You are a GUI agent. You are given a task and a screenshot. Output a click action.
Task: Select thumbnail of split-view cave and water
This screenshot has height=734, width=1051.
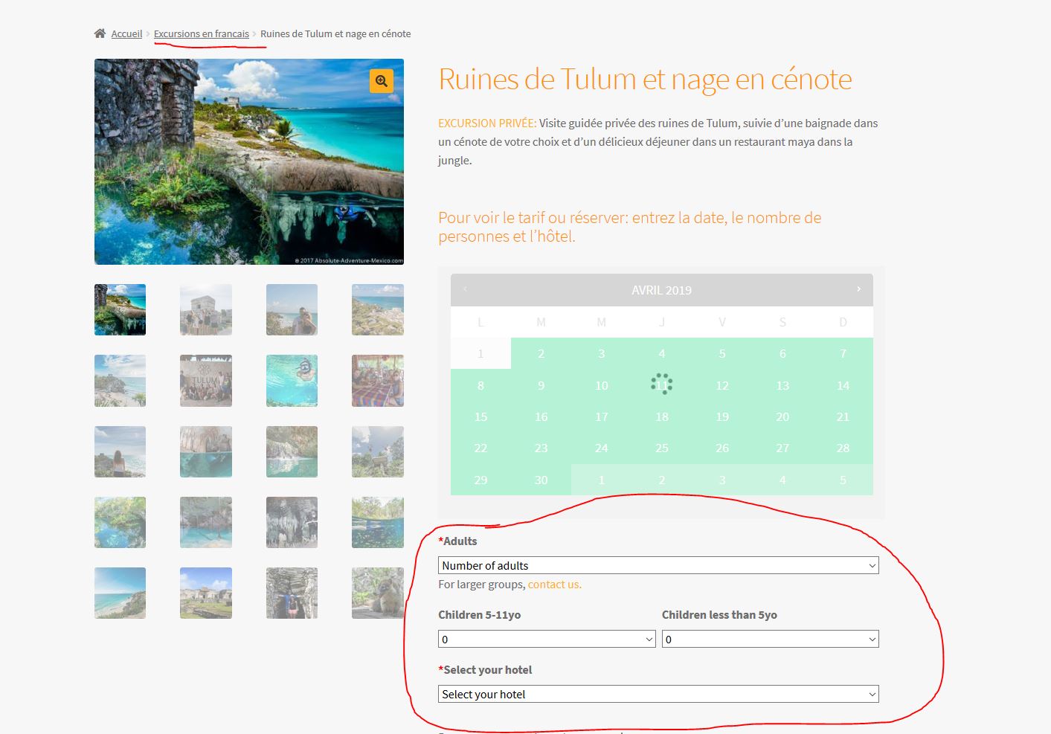206,451
